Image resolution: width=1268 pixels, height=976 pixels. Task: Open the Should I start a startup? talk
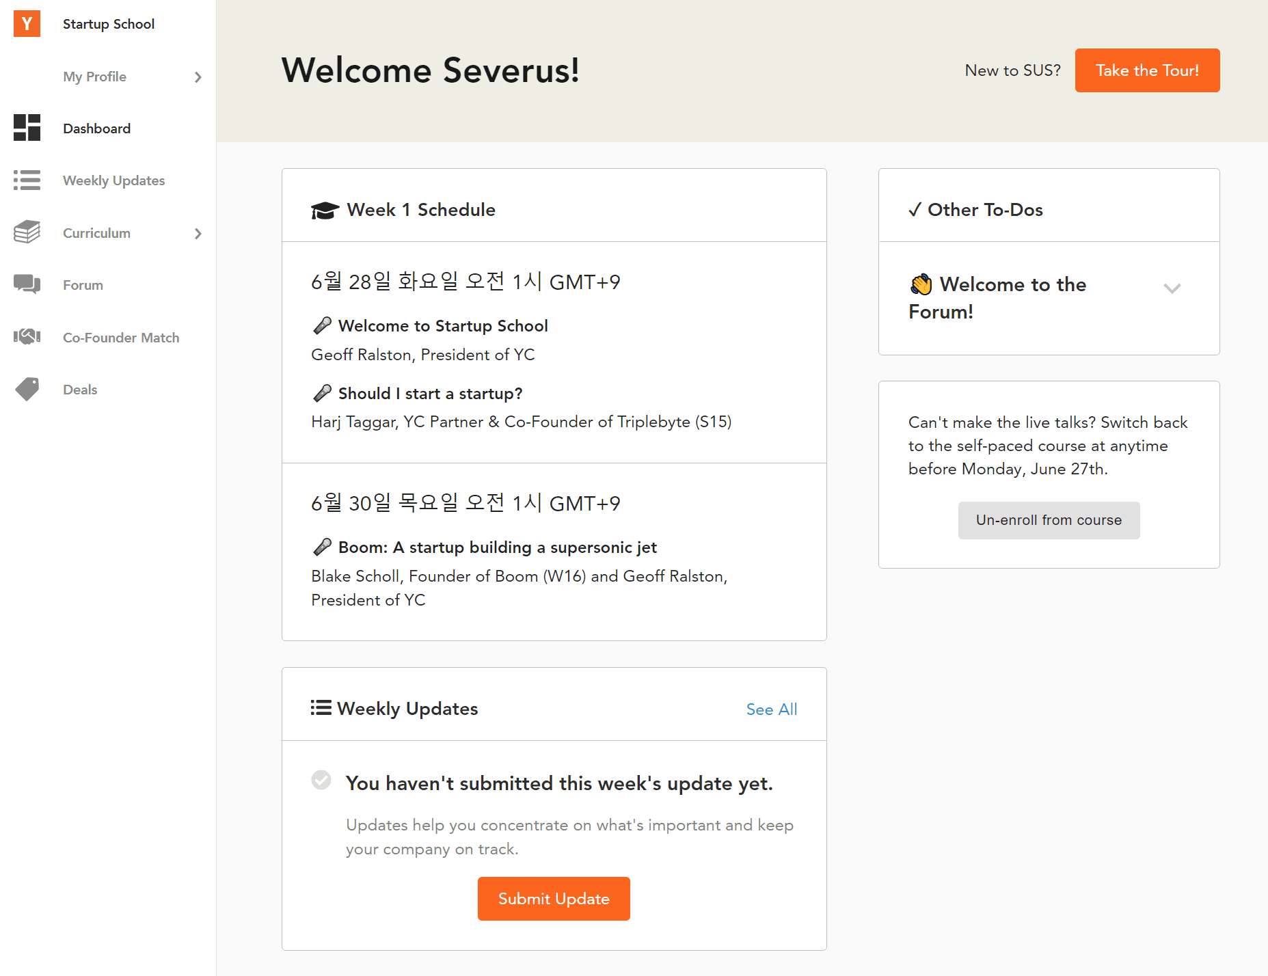430,394
